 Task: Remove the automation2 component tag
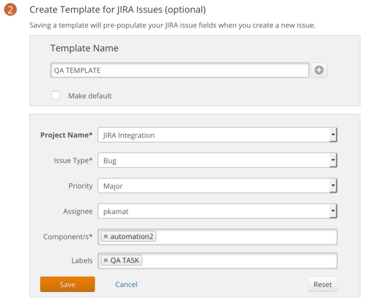click(x=105, y=237)
